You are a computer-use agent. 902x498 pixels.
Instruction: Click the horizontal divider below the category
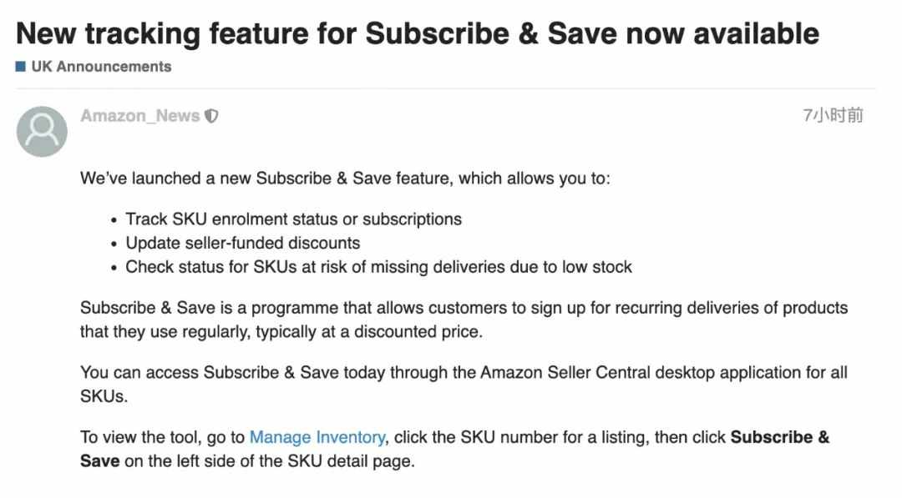(446, 89)
